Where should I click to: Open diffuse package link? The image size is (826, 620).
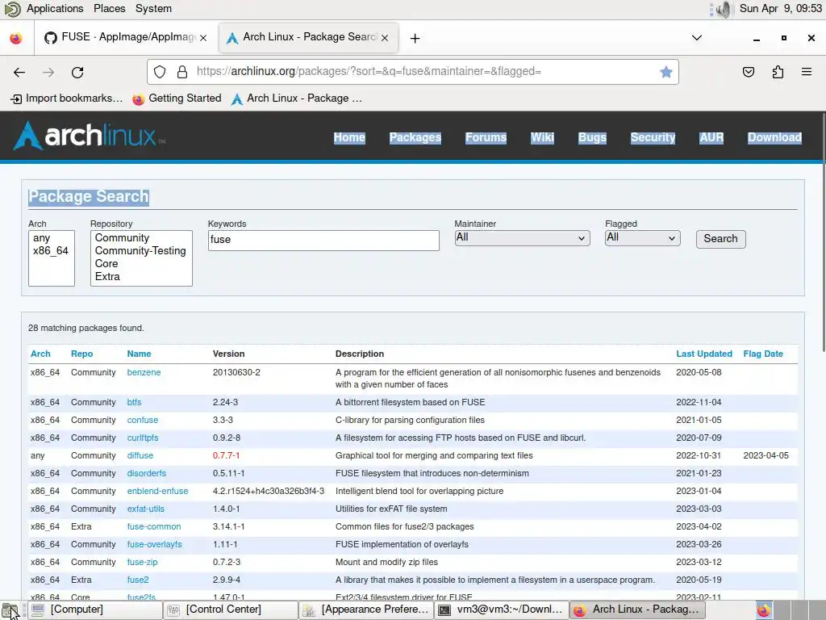pyautogui.click(x=140, y=455)
